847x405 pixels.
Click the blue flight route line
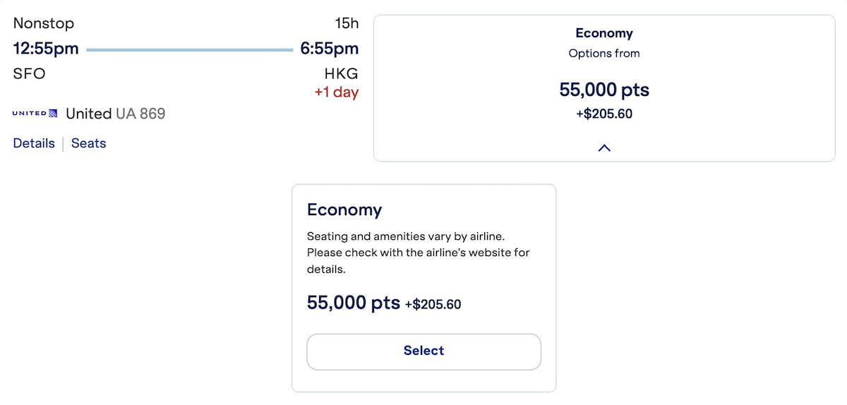coord(189,50)
